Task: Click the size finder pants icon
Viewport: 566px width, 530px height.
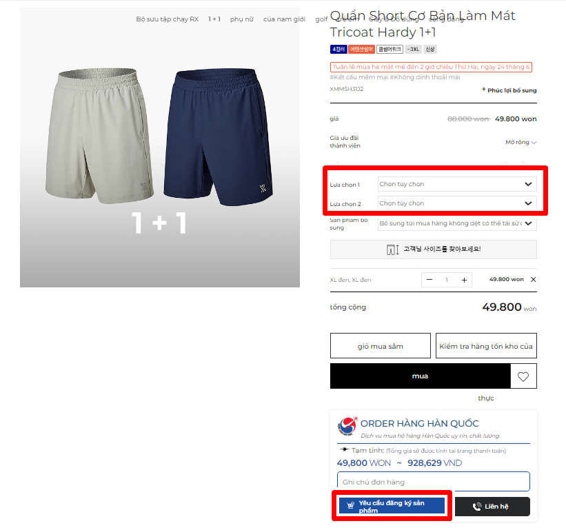Action: [x=392, y=249]
